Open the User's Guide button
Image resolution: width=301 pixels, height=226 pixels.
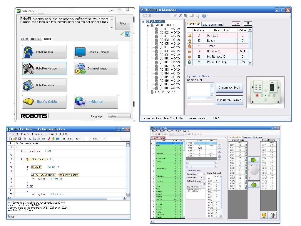tap(44, 102)
